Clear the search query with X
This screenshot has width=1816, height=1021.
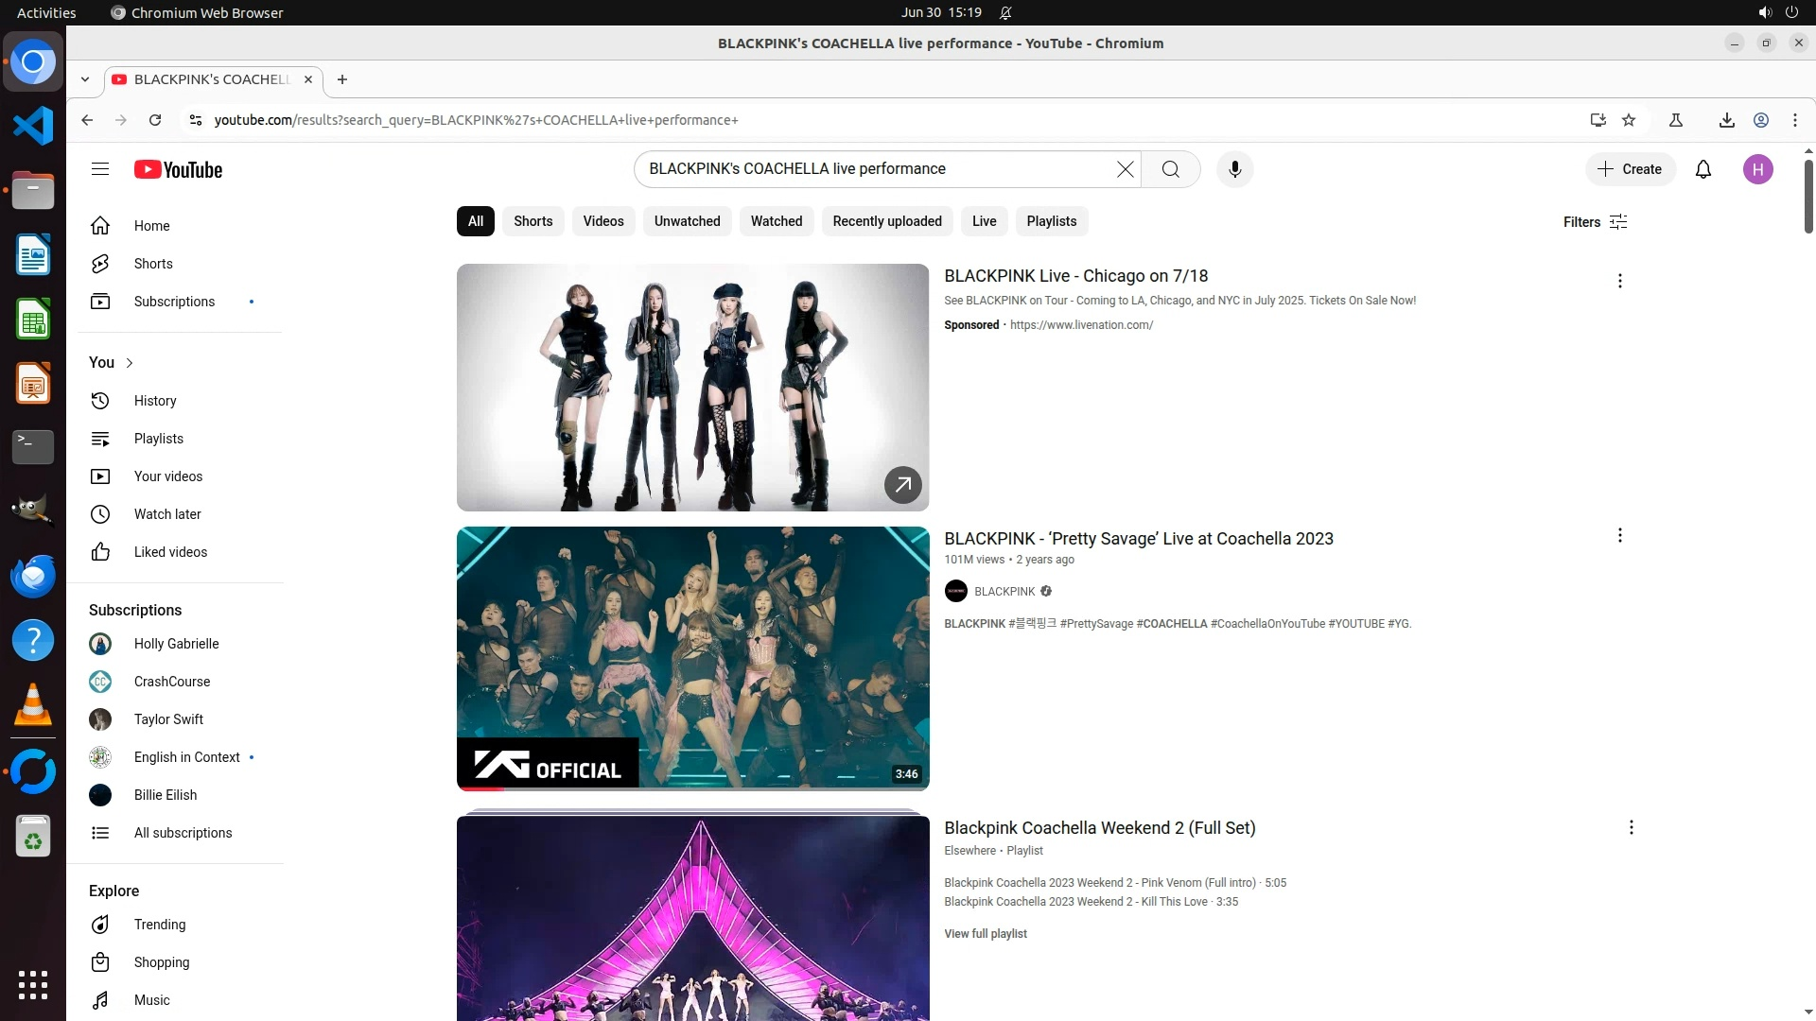click(x=1125, y=169)
